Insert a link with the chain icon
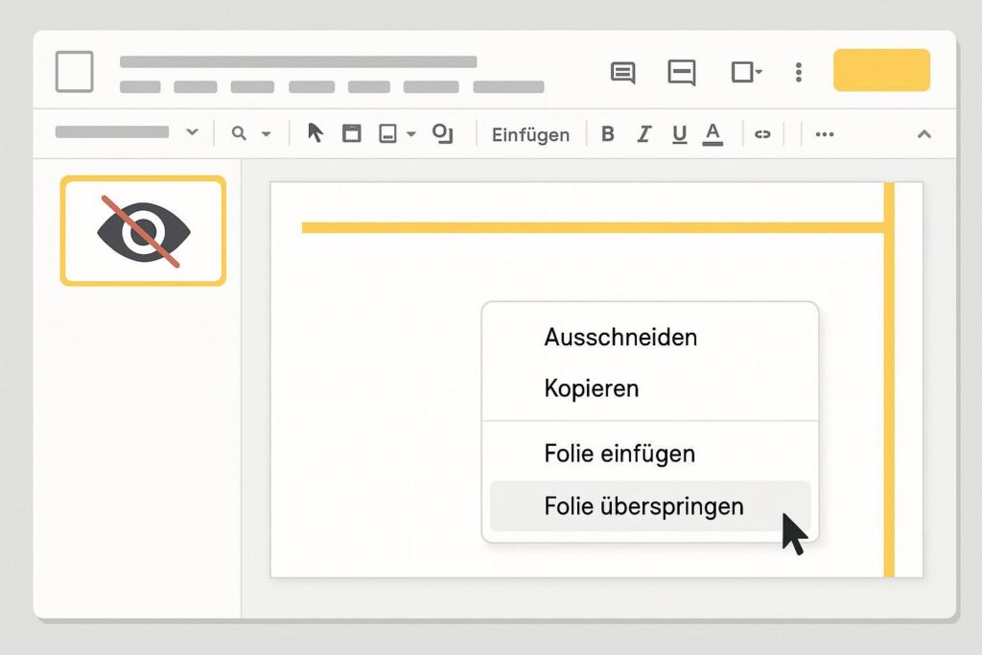The width and height of the screenshot is (982, 655). click(x=762, y=134)
